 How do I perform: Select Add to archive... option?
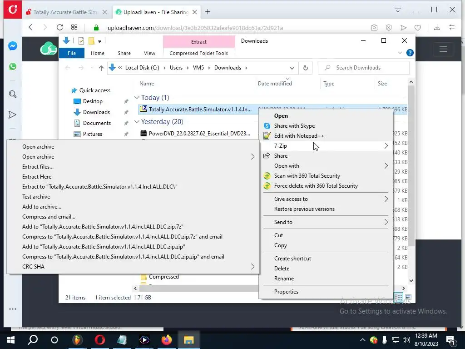[133, 207]
